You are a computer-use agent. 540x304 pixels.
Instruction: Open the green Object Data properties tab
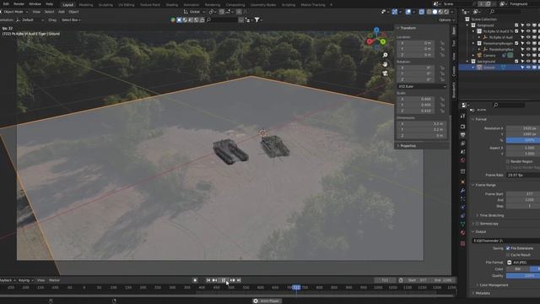(462, 224)
